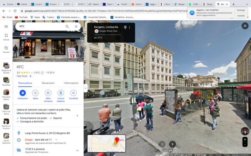Switch to the Recensioni tab
The height and width of the screenshot is (156, 251).
coord(48,83)
